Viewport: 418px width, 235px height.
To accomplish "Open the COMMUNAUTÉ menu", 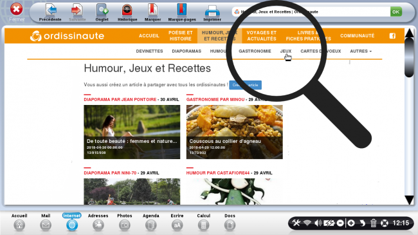I will (357, 35).
